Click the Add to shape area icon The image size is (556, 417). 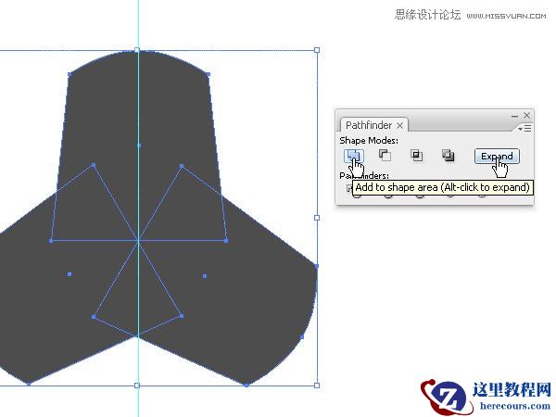[354, 156]
